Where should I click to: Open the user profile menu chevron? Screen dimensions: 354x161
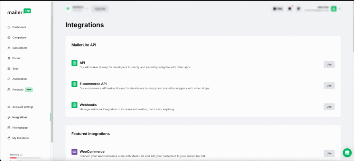(x=340, y=9)
